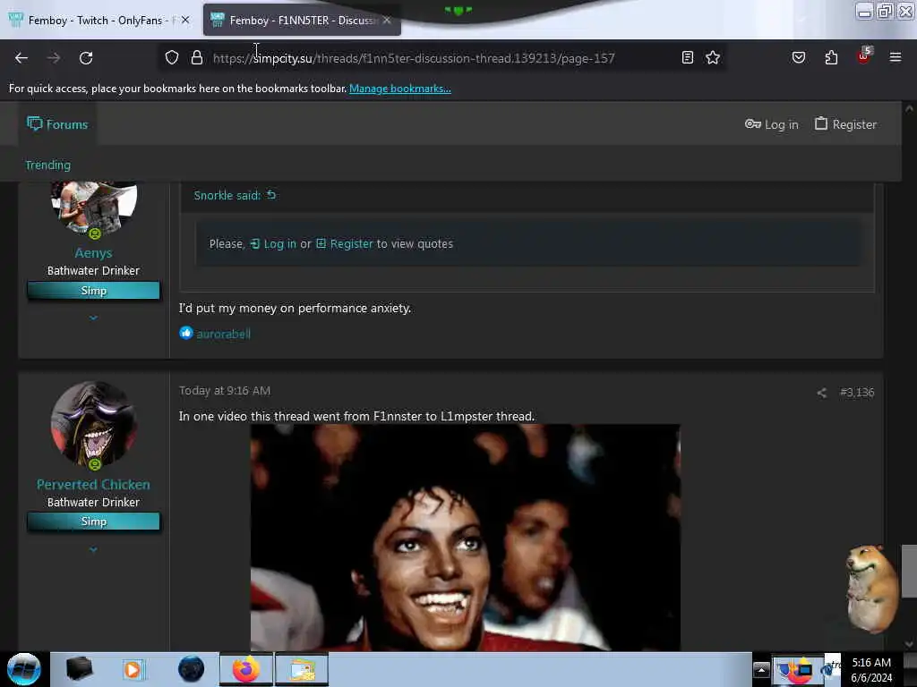Open the media player taskbar icon
917x687 pixels.
[133, 669]
